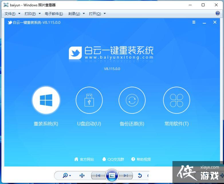
Task: Click the backup and restore circular-arrows icon
Action: coord(132,100)
